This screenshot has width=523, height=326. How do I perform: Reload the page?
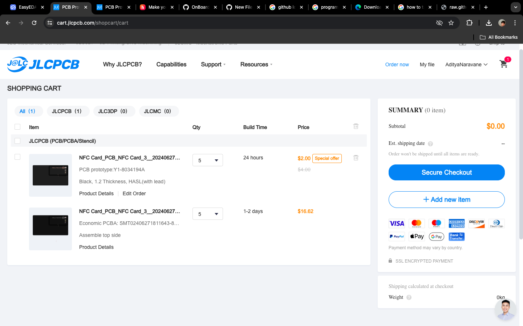click(x=34, y=23)
